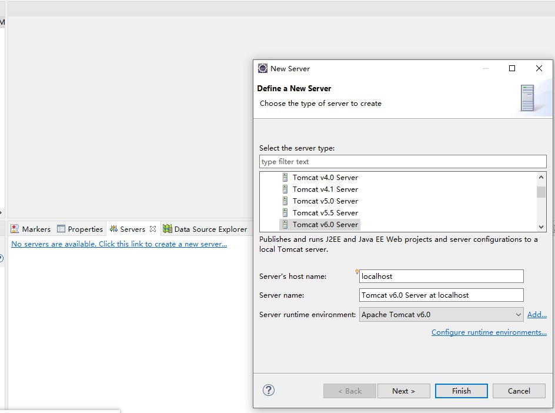Screen dimensions: 555x413
Task: Click the Tomcat v6.0 Server icon
Action: pos(285,224)
